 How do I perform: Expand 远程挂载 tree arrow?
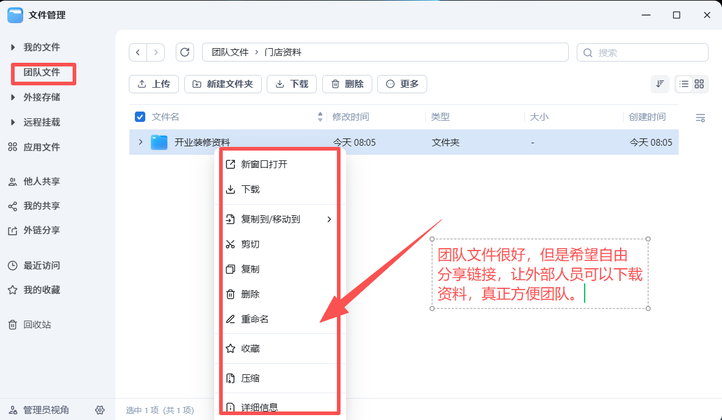click(x=13, y=122)
